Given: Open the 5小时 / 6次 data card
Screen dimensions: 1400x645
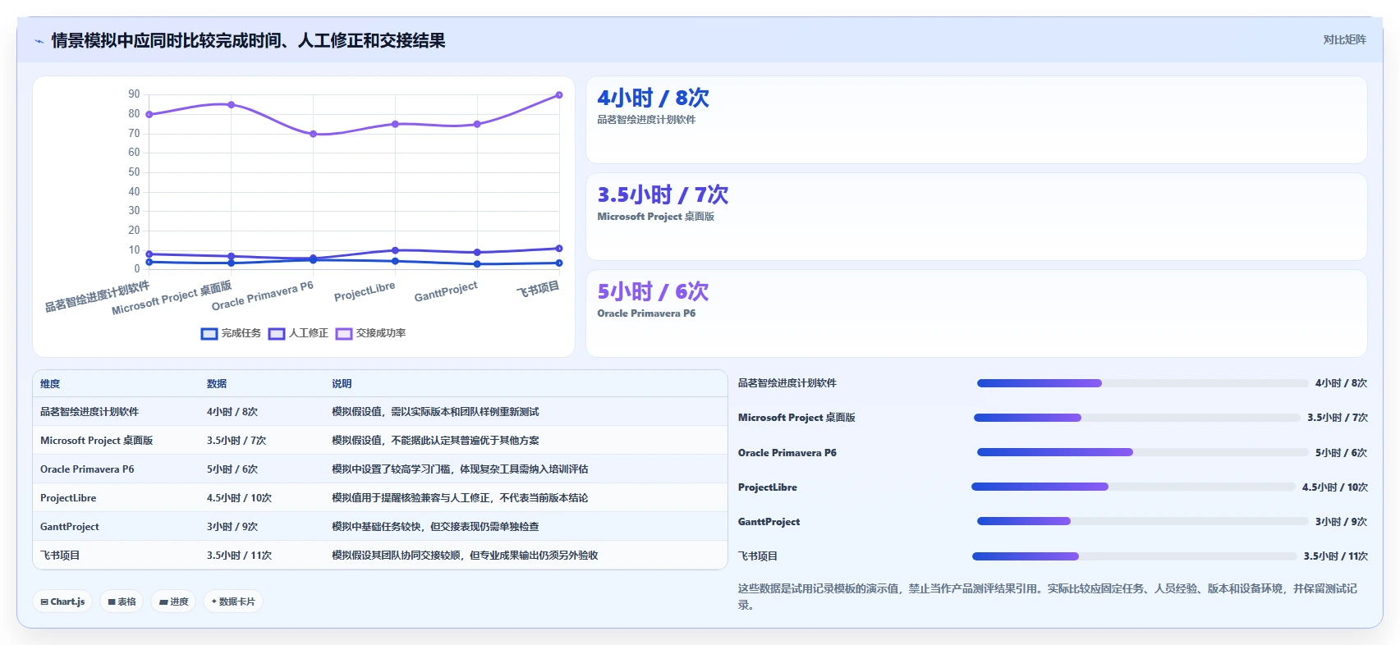Looking at the screenshot, I should tap(976, 313).
